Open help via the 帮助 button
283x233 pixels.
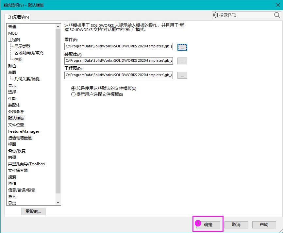click(264, 225)
